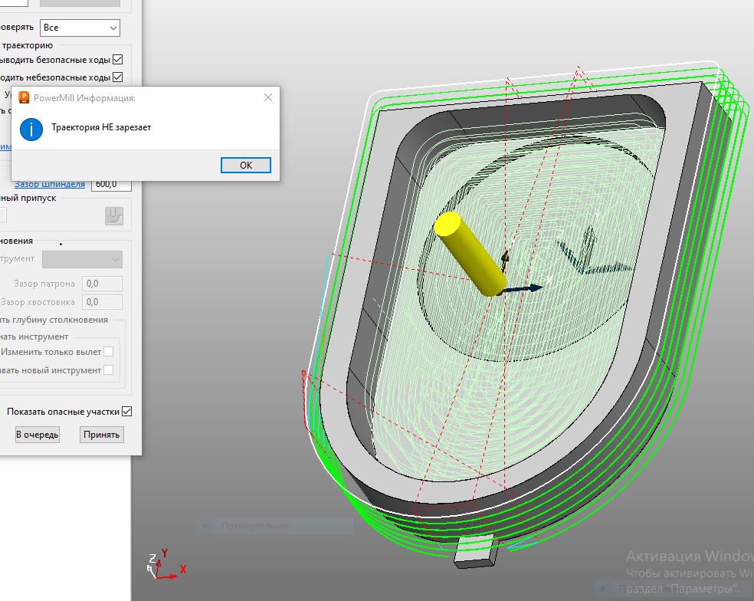Toggle the небезопасные ходы output checkbox
Viewport: 754px width, 601px height.
[118, 77]
